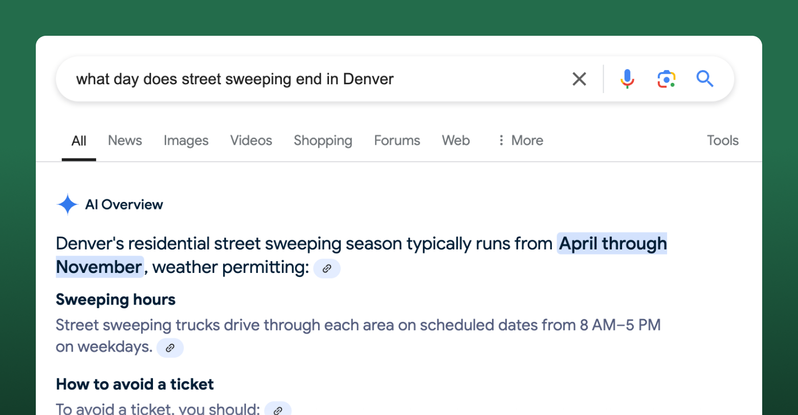Viewport: 798px width, 415px height.
Task: Click into the search query text field
Action: click(x=317, y=79)
